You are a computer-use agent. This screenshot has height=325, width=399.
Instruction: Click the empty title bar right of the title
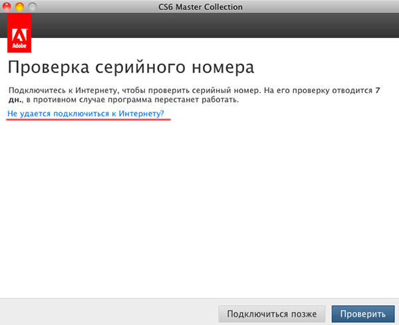point(319,7)
